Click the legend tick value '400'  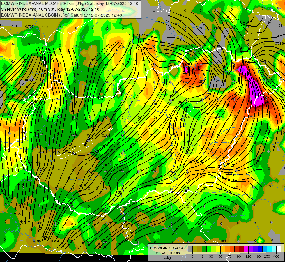tap(276, 256)
